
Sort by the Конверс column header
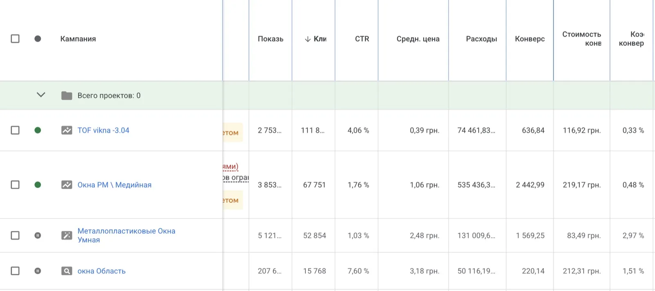tap(530, 39)
